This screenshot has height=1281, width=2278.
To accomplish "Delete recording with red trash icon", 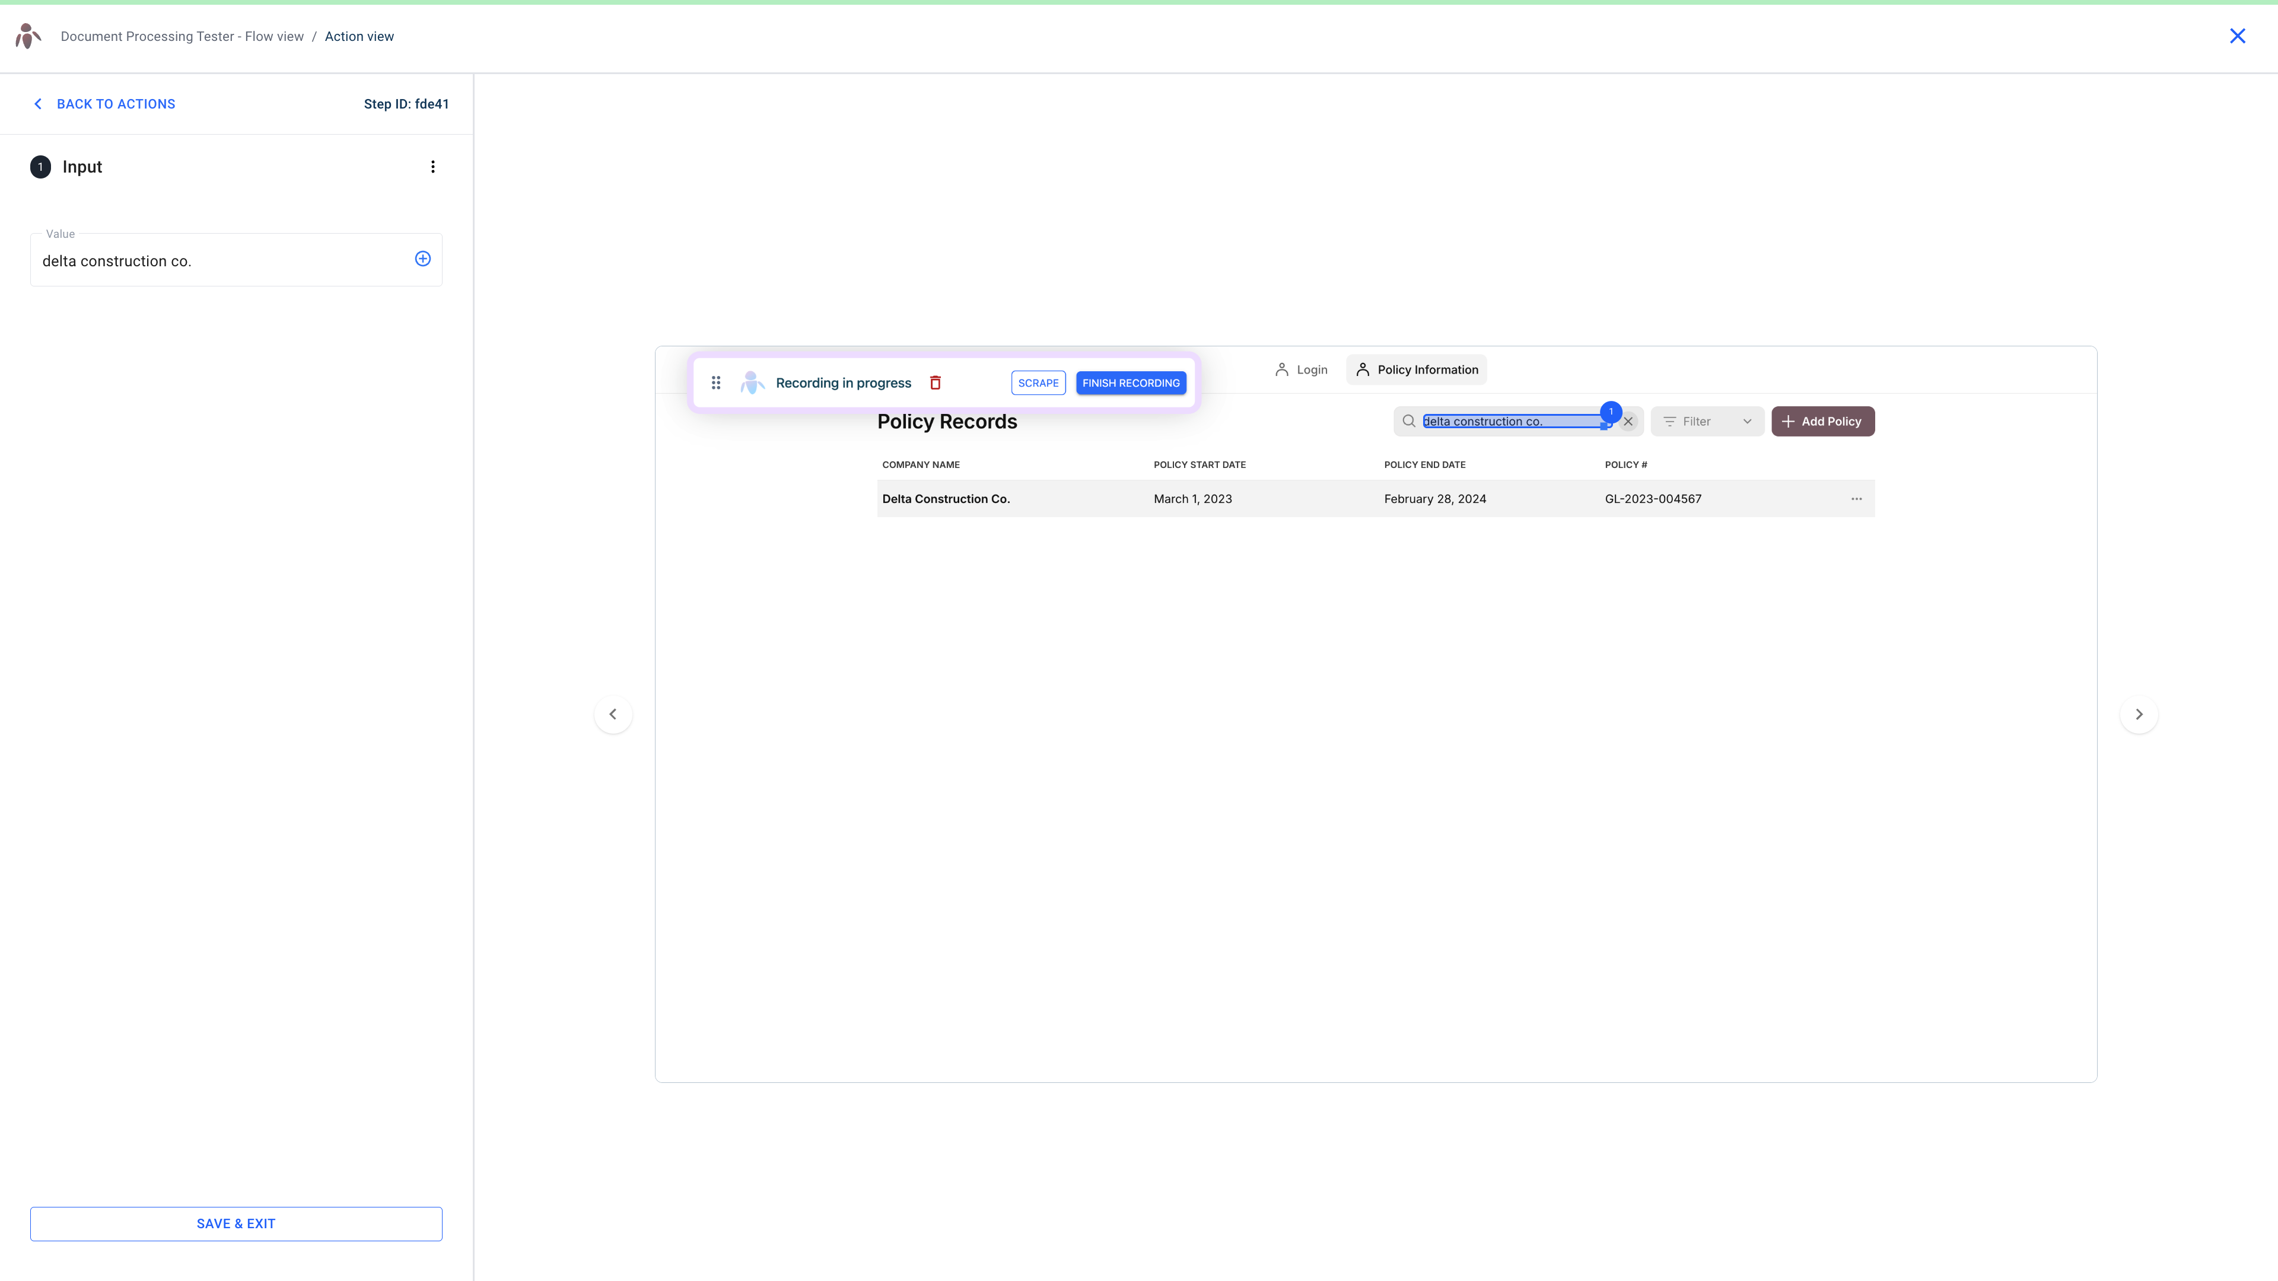I will pyautogui.click(x=936, y=383).
